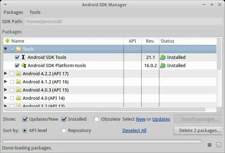
Task: Click the Deselect All link
Action: pyautogui.click(x=134, y=130)
